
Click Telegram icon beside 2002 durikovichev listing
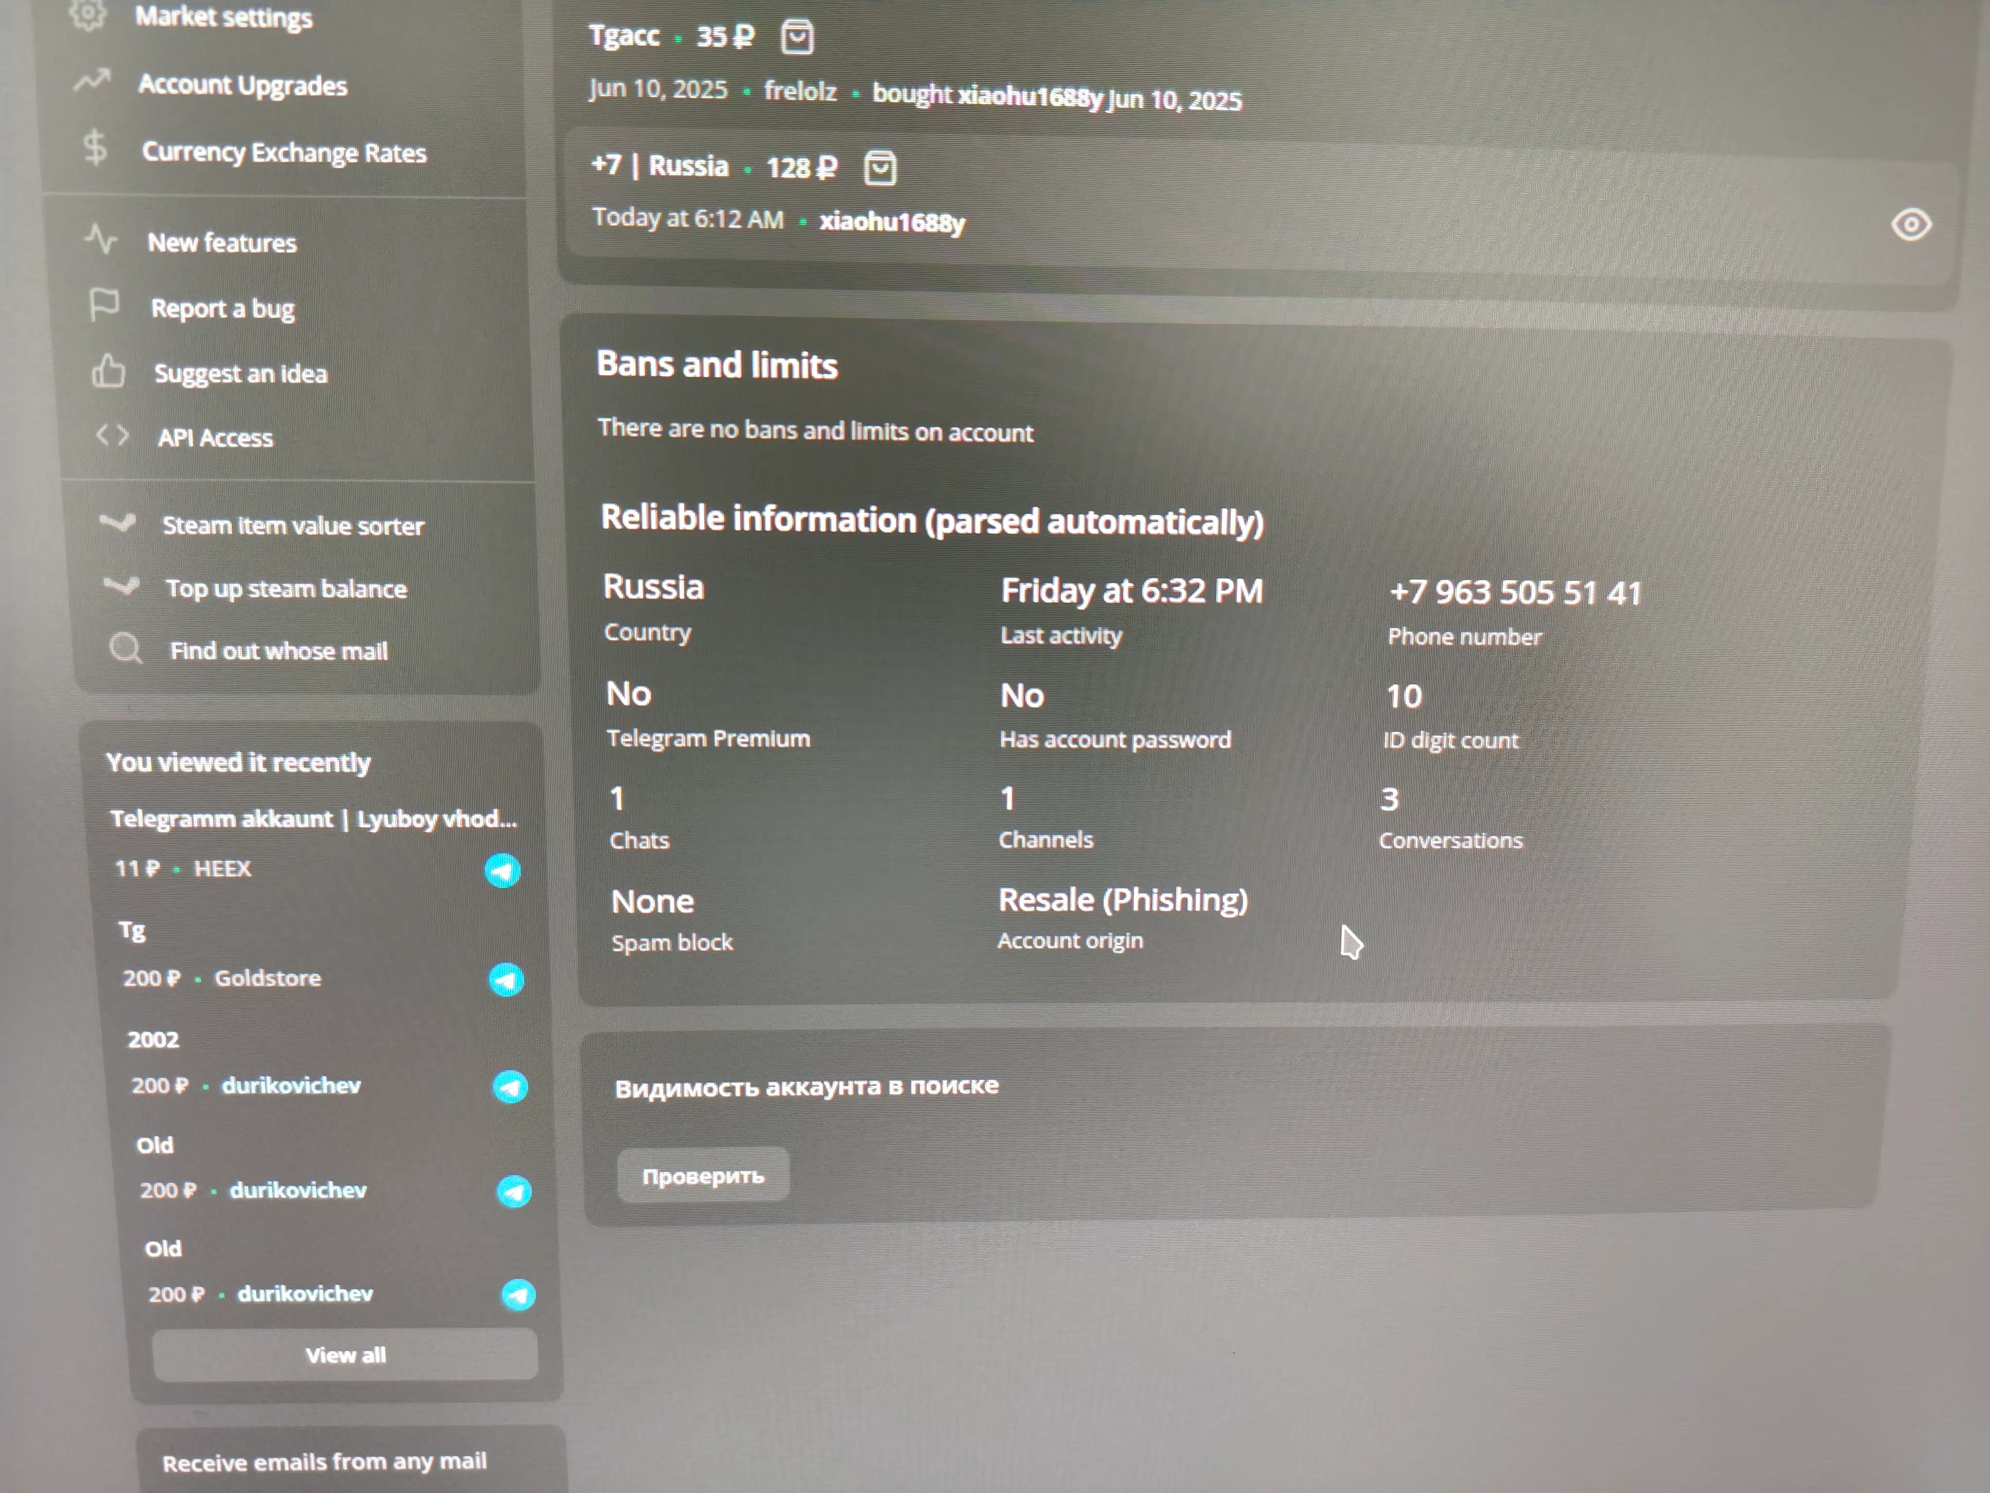pos(510,1087)
